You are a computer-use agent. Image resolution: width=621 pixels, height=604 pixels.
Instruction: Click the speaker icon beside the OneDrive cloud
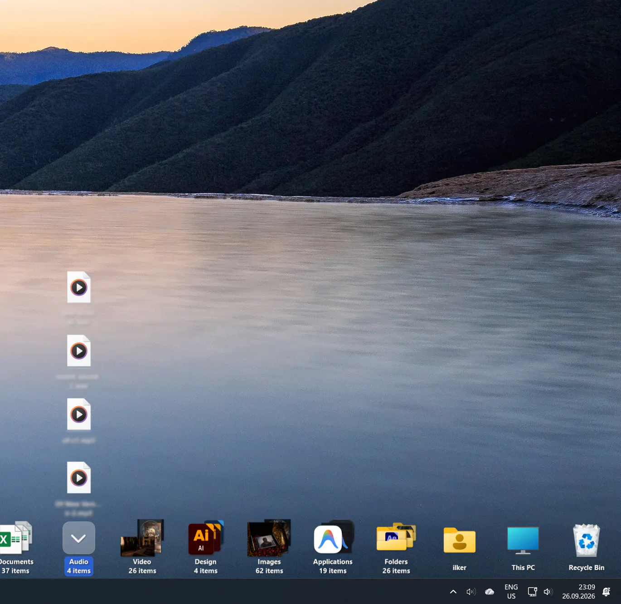coord(471,591)
